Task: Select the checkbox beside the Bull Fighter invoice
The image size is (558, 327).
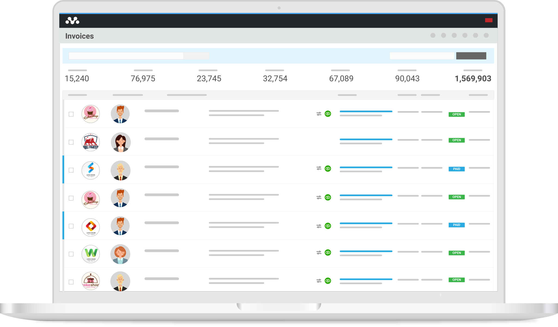Action: tap(72, 142)
